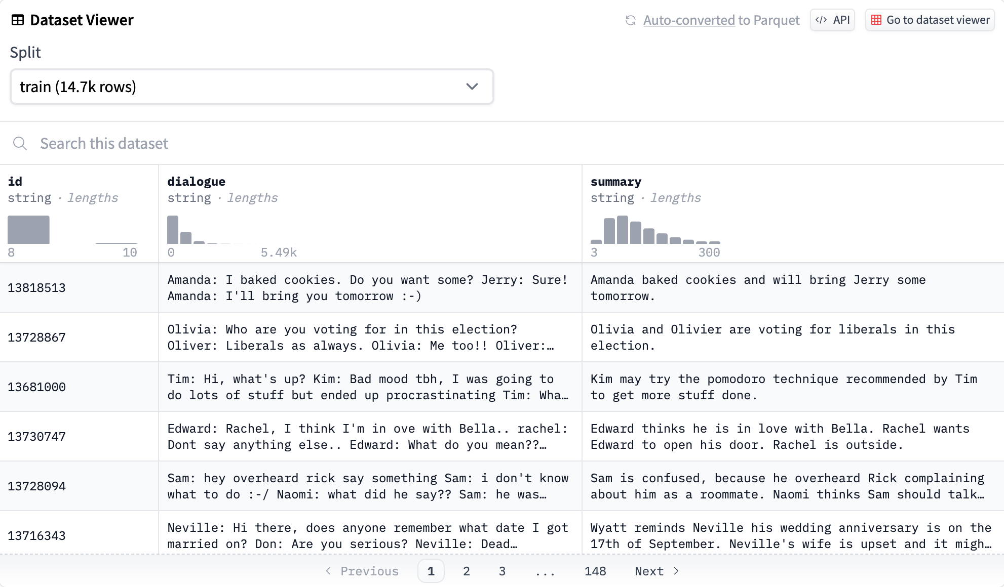The height and width of the screenshot is (587, 1004).
Task: Click the Previous page chevron arrow
Action: tap(328, 571)
